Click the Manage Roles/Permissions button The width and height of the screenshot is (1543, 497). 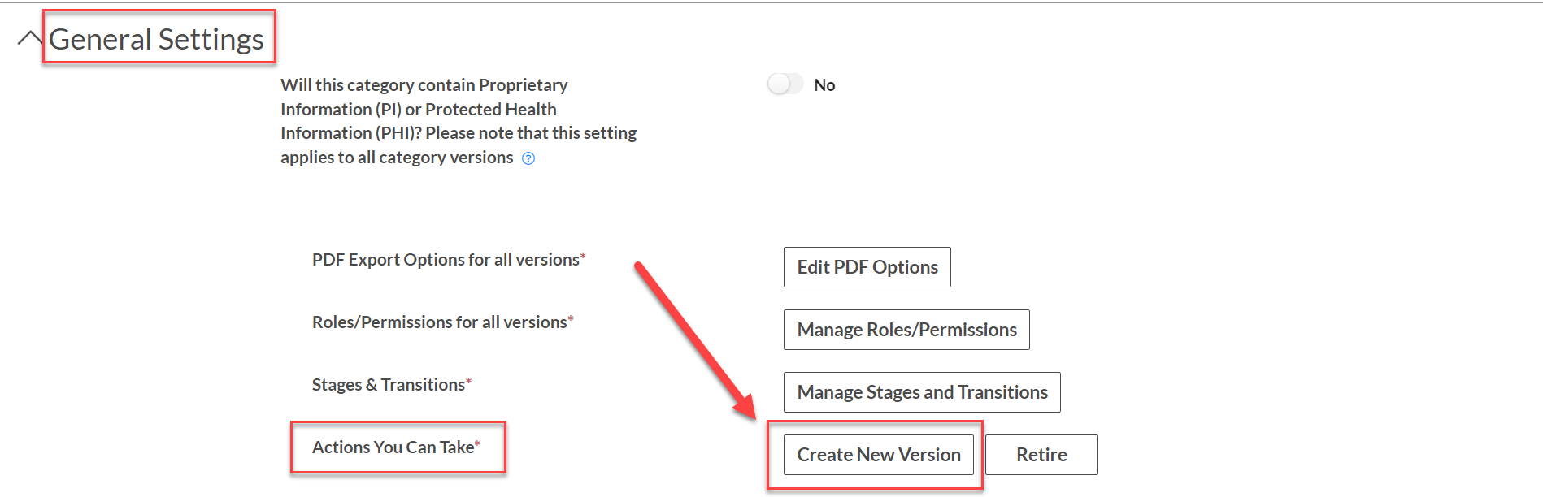pyautogui.click(x=906, y=330)
